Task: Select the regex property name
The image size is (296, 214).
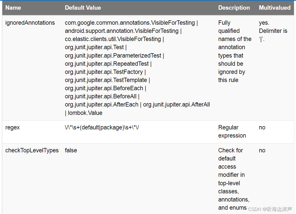Action: pos(13,127)
